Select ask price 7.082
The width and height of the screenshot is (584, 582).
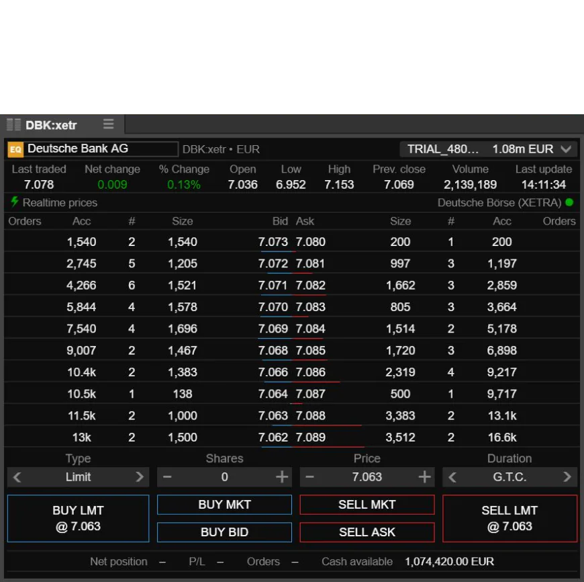311,285
